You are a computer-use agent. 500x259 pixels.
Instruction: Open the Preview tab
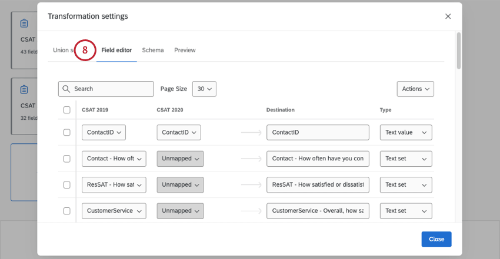tap(185, 51)
